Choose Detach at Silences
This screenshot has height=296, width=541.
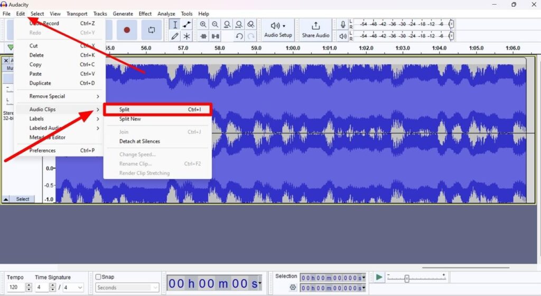[x=157, y=141]
